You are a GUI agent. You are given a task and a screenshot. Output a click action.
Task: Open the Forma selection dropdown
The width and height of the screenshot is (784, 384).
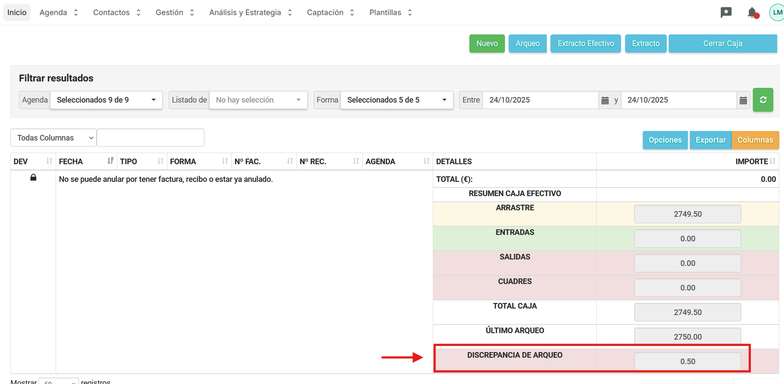pos(397,100)
